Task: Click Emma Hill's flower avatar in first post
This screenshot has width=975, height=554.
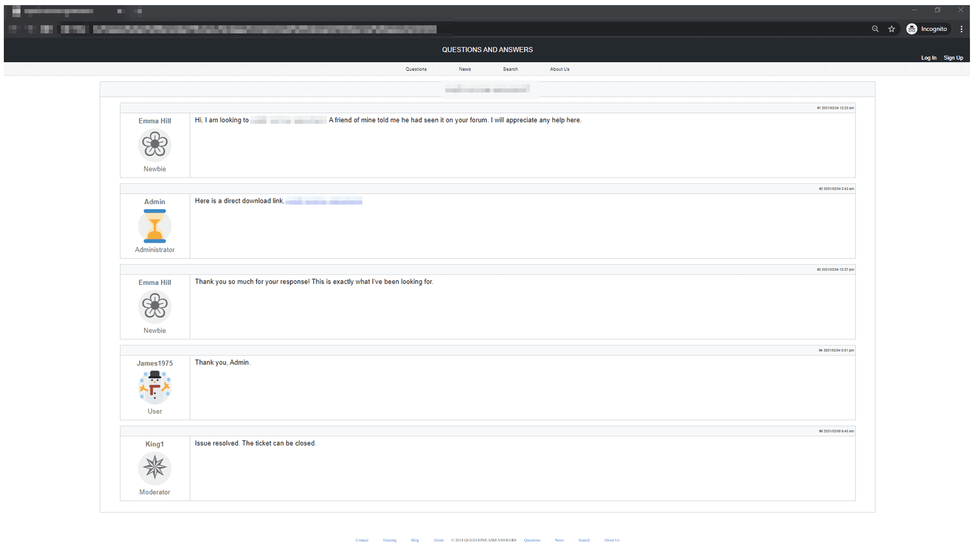Action: 155,145
